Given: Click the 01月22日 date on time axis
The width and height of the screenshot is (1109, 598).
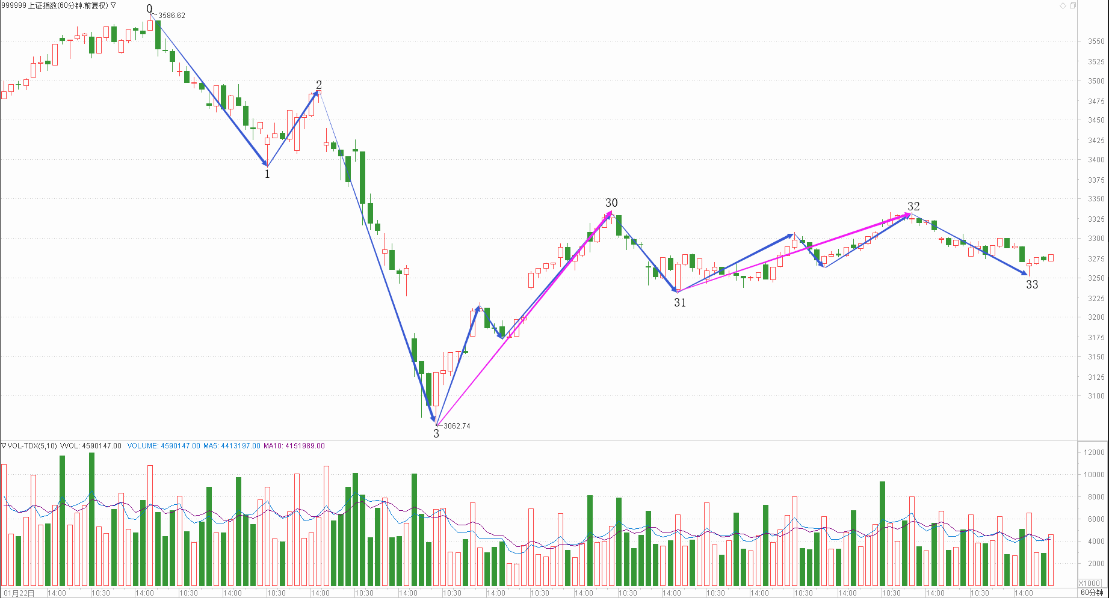Looking at the screenshot, I should [19, 593].
